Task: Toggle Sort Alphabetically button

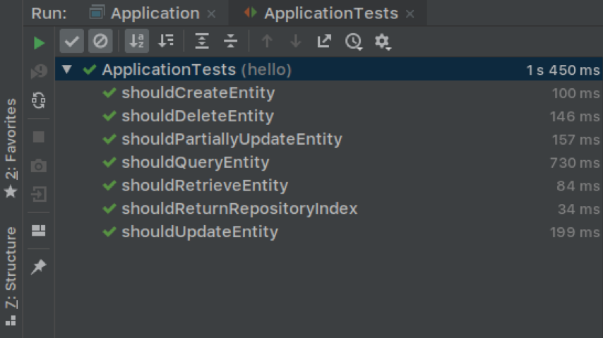Action: tap(136, 41)
